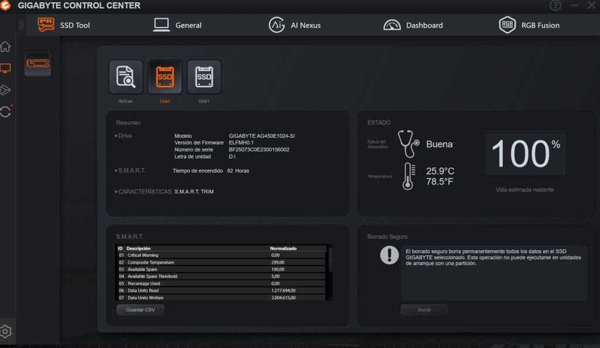The height and width of the screenshot is (348, 600).
Task: Open the AI Nexus tab
Action: point(295,25)
